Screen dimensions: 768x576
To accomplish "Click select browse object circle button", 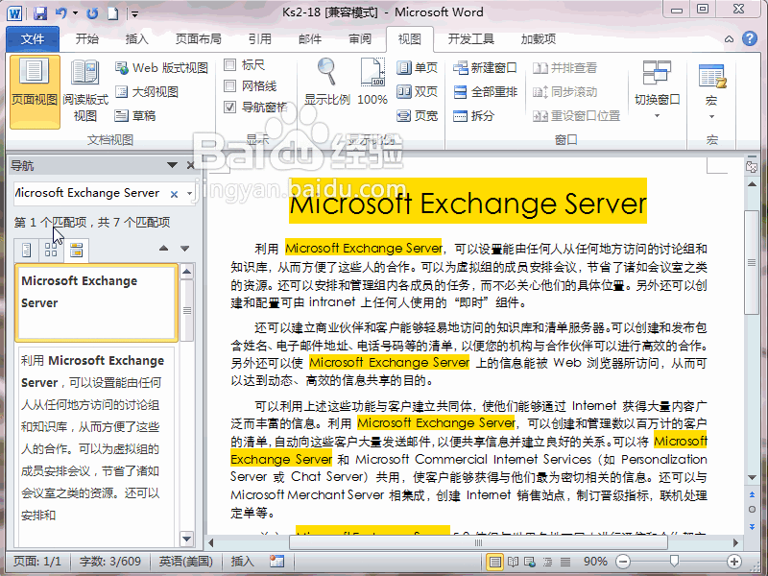I will click(x=752, y=510).
